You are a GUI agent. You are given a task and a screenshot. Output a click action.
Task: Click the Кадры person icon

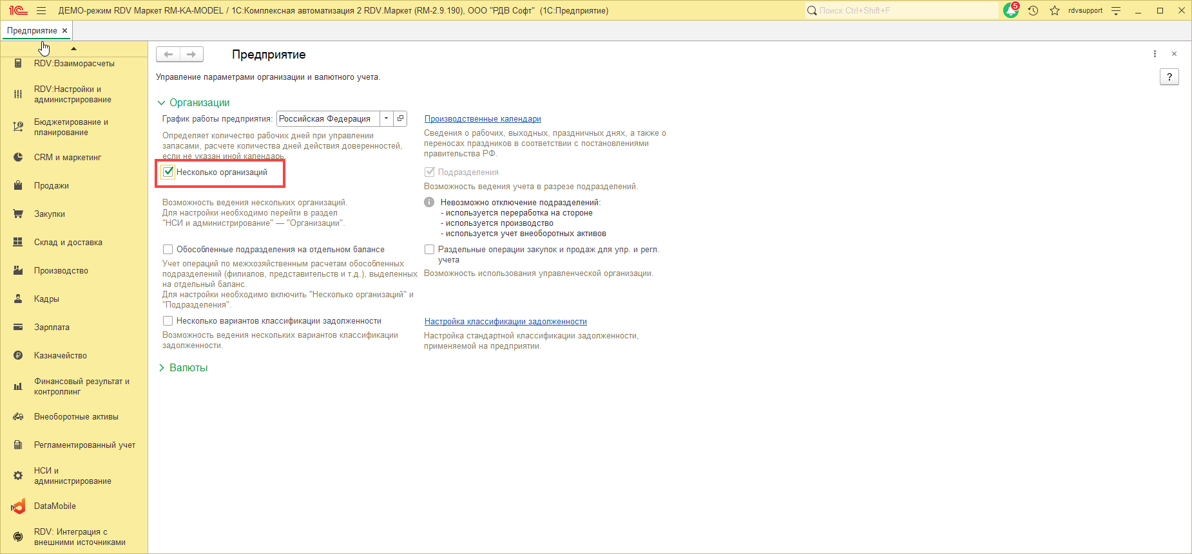(x=18, y=299)
